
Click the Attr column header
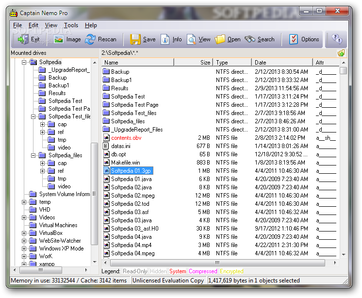click(326, 63)
